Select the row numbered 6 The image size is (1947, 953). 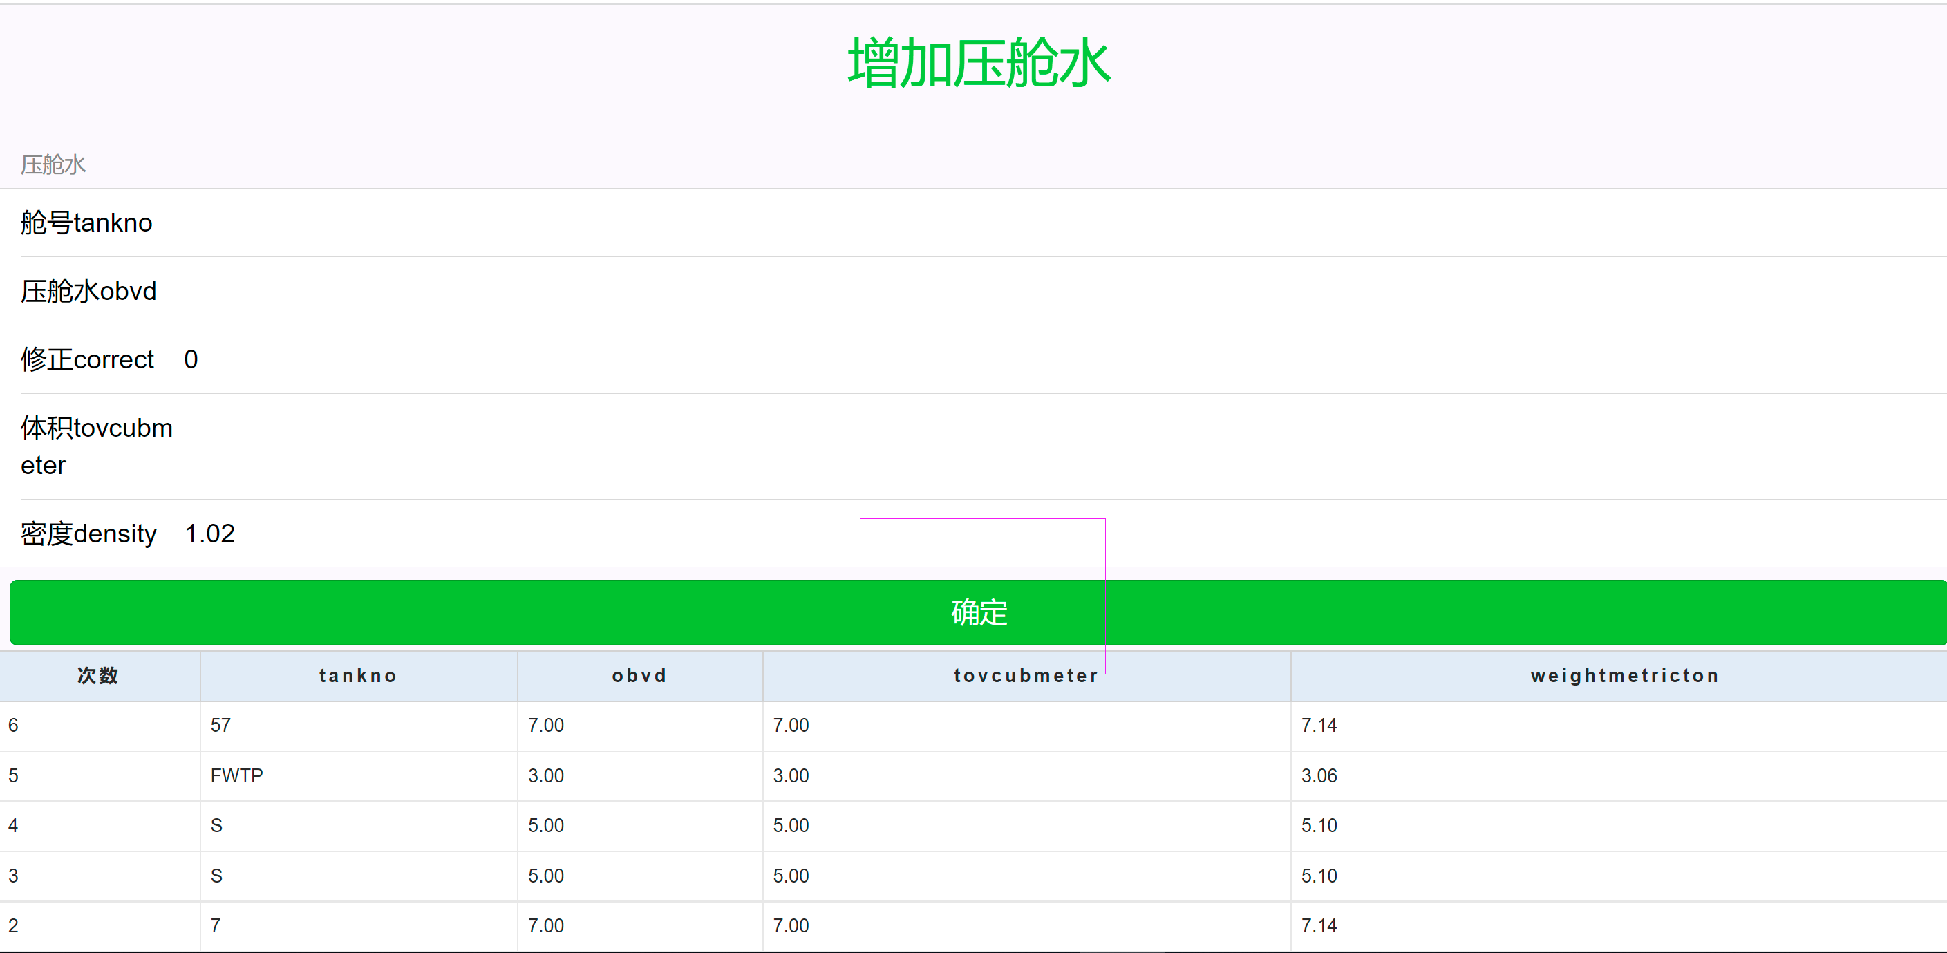pyautogui.click(x=973, y=726)
